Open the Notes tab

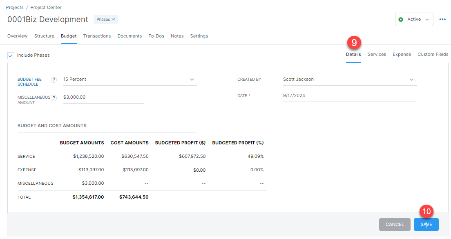177,36
